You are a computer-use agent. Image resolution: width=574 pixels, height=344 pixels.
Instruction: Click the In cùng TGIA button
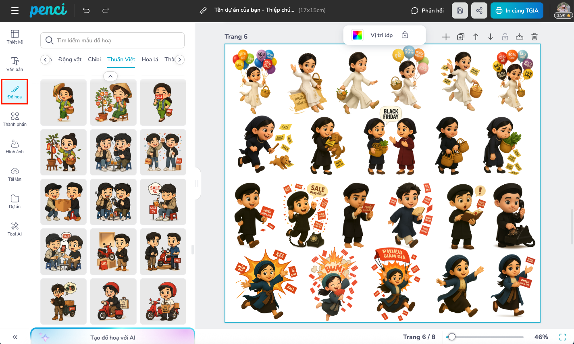tap(517, 10)
